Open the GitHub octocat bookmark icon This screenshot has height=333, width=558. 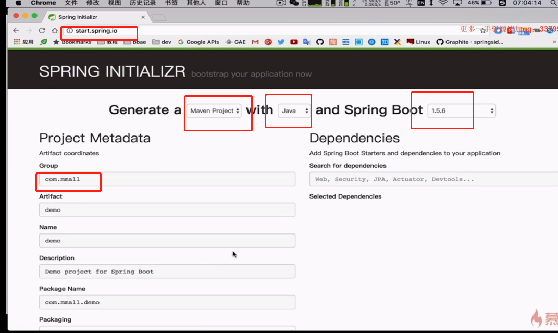tap(319, 42)
